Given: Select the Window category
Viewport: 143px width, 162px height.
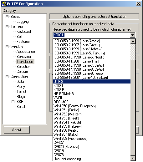Looking at the screenshot, I should (17, 47).
